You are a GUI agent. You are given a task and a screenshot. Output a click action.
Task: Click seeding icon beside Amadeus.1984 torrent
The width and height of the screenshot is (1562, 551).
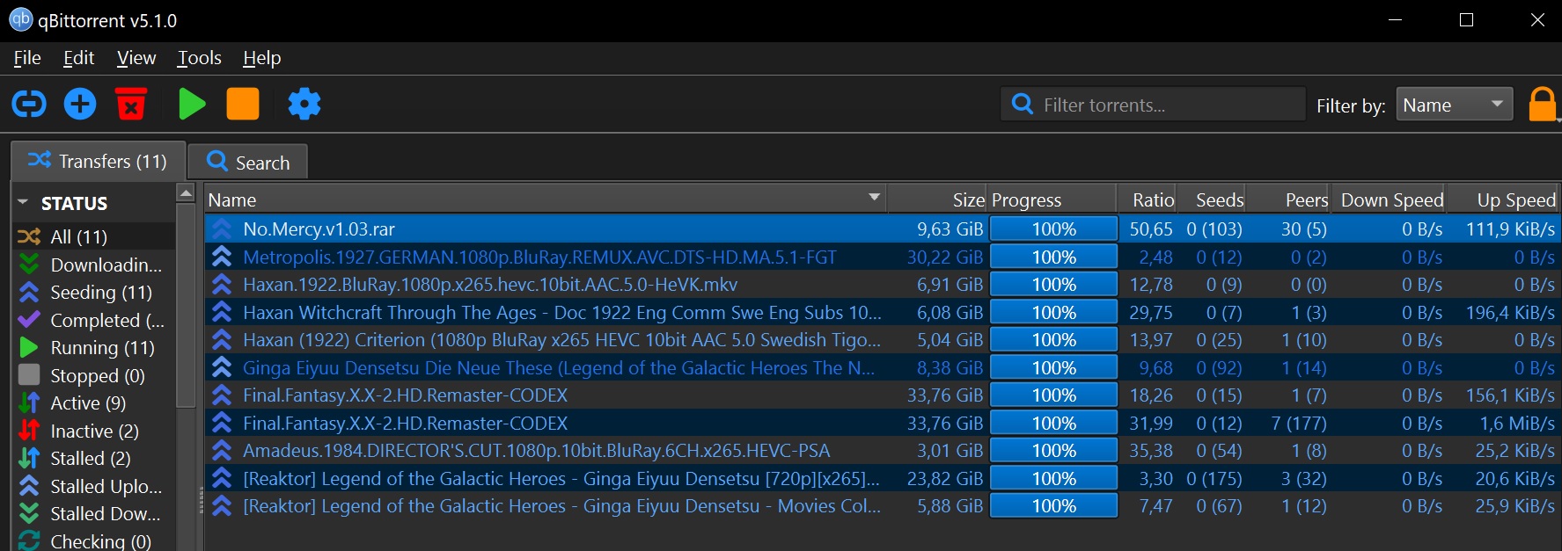pyautogui.click(x=222, y=451)
